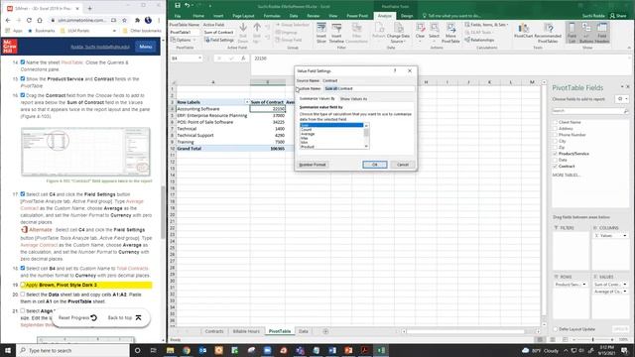Click Reset Progress on the SIMnet page
The image size is (635, 357).
tap(77, 317)
